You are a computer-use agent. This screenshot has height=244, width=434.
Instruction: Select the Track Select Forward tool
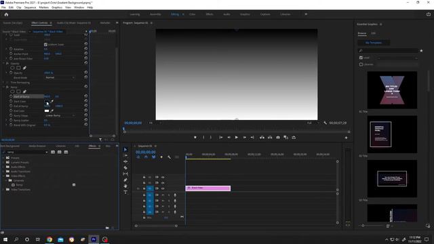click(125, 155)
